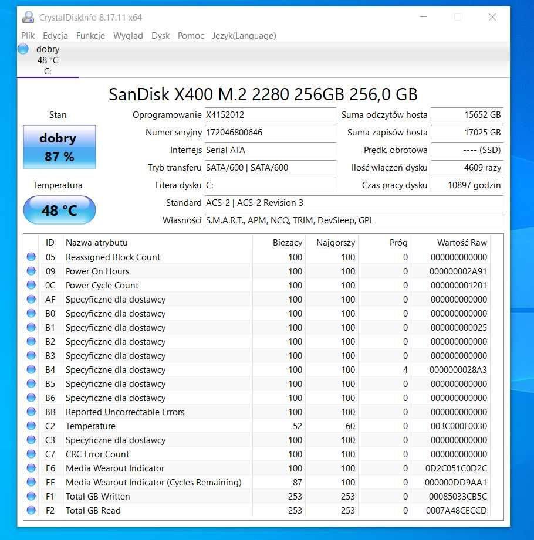
Task: Click the 48 °C temperature button
Action: 59,210
